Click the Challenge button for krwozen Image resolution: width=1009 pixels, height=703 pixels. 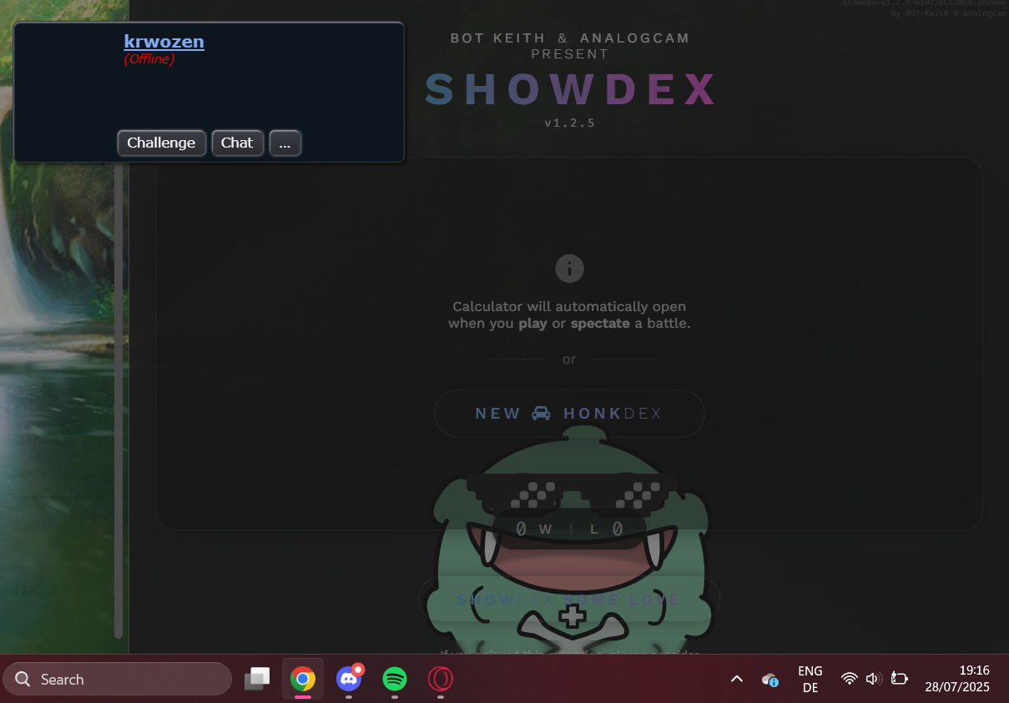coord(161,143)
